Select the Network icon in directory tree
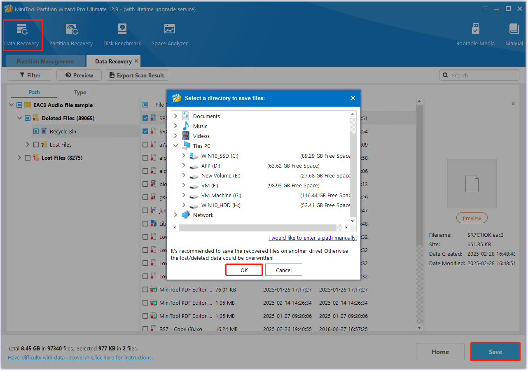This screenshot has height=371, width=528. (186, 215)
